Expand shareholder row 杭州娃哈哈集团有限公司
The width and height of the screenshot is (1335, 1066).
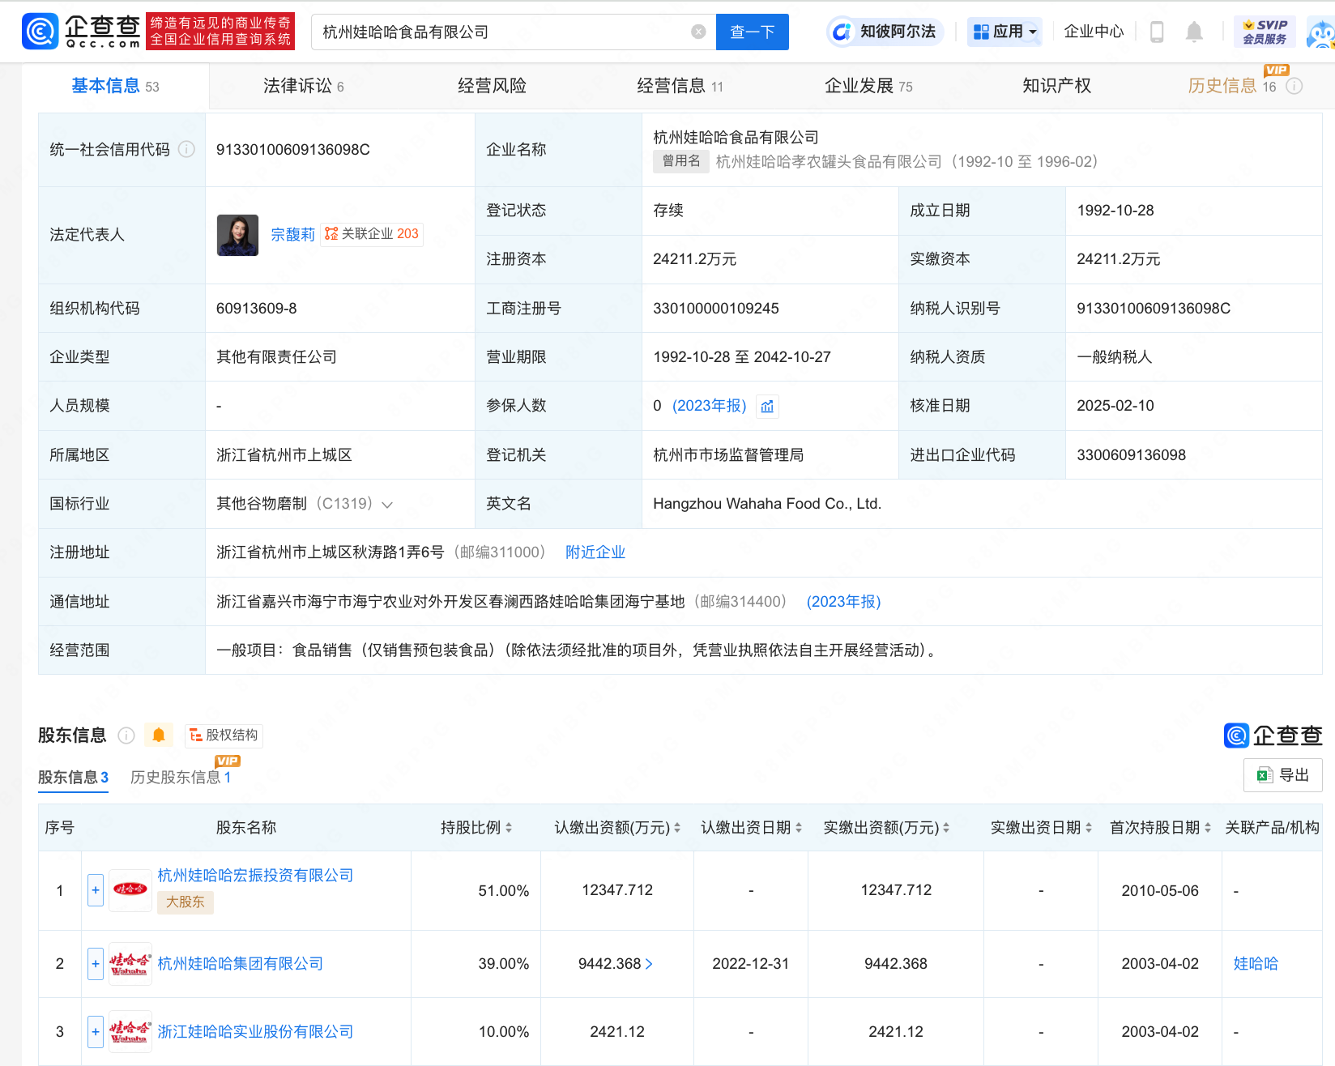tap(96, 964)
